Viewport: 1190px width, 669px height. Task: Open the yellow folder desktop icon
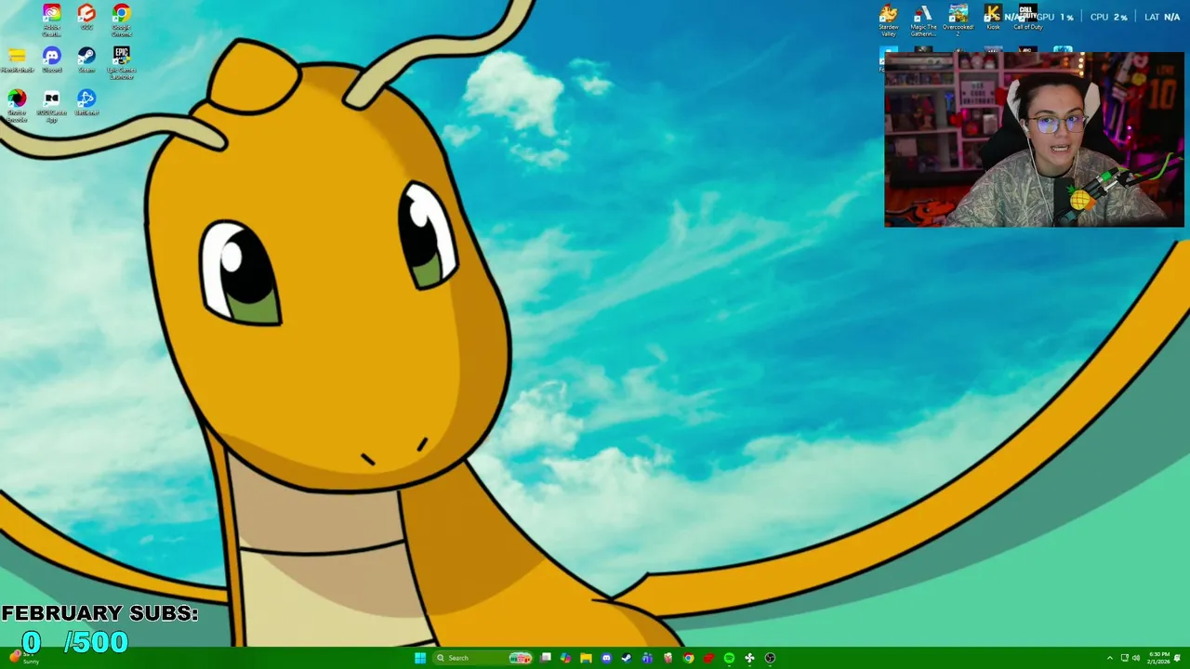point(17,60)
